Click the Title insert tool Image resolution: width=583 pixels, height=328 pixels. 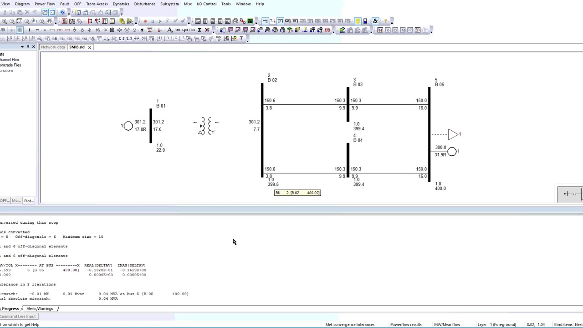point(177,30)
